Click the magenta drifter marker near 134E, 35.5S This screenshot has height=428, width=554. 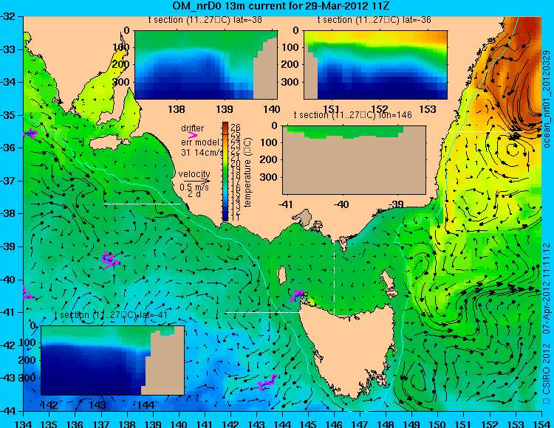point(30,134)
